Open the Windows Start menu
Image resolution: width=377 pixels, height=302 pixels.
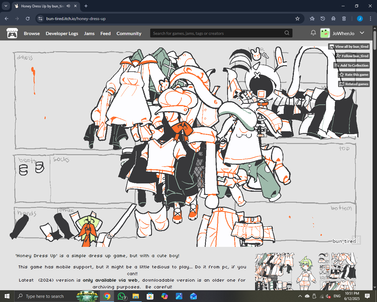[x=7, y=296]
